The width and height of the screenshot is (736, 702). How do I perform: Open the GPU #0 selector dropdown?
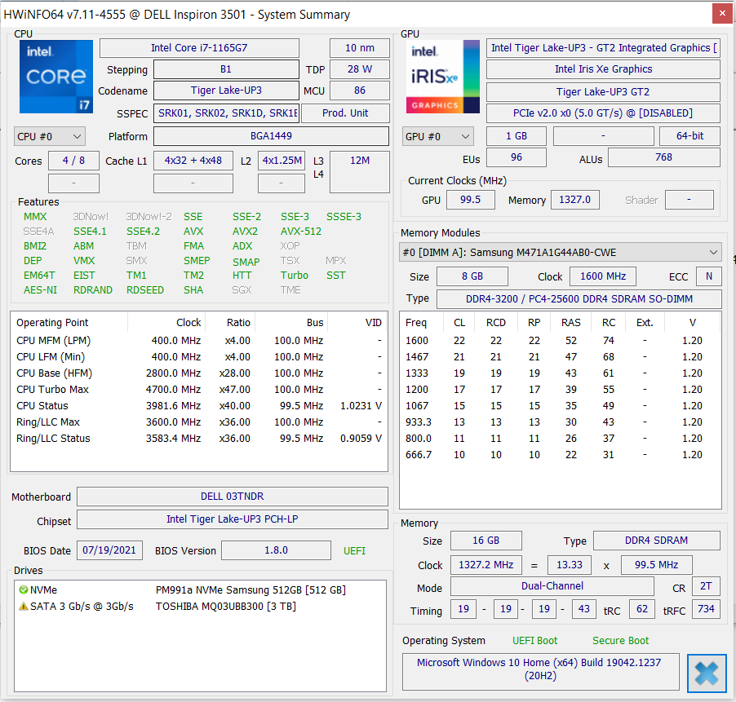[437, 136]
